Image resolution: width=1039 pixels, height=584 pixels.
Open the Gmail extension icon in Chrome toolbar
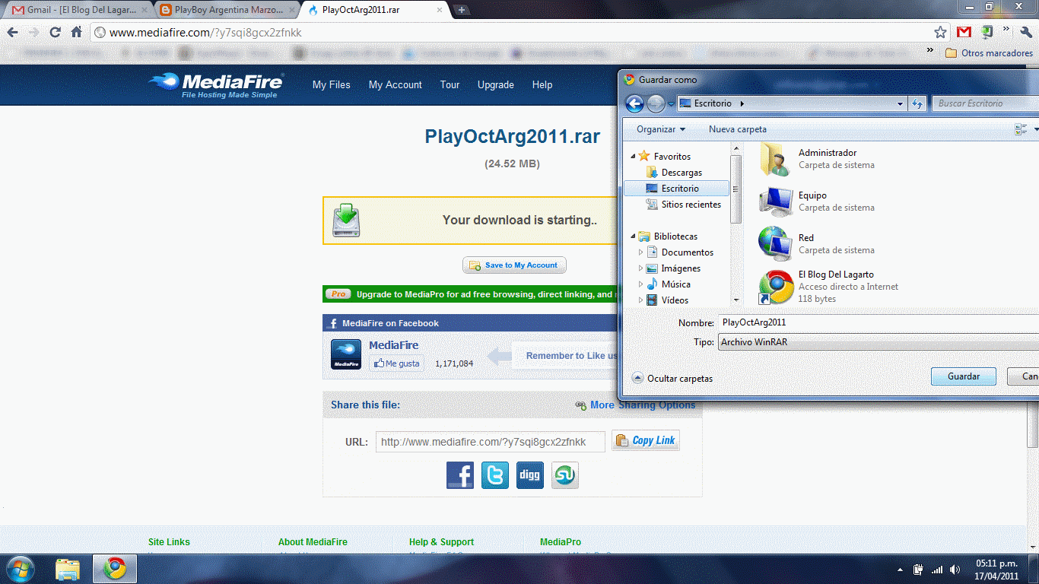coord(964,32)
